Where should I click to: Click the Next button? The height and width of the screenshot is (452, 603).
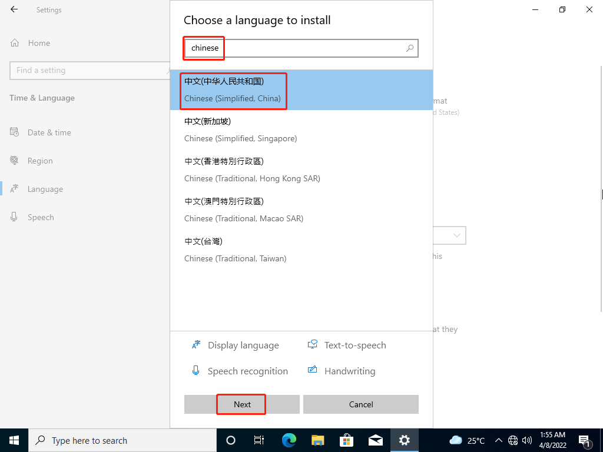click(241, 404)
